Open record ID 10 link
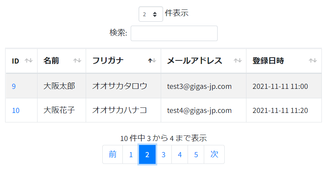327x171 pixels. (16, 111)
